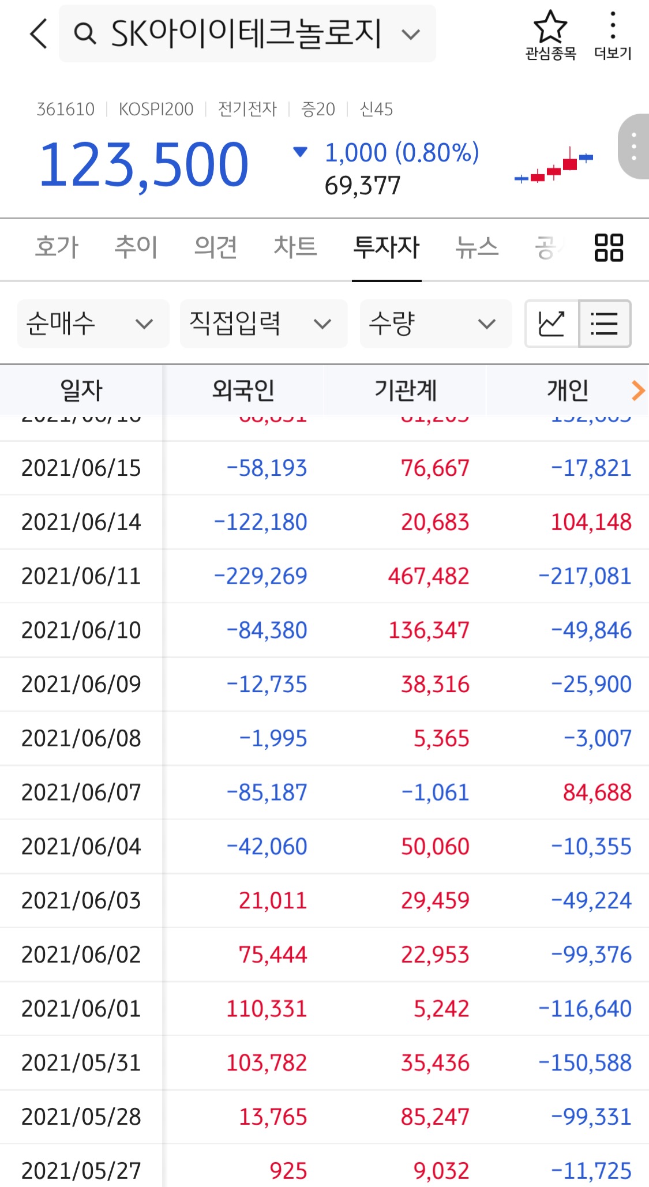This screenshot has width=649, height=1187.
Task: Switch to chart view toggle
Action: (x=552, y=324)
